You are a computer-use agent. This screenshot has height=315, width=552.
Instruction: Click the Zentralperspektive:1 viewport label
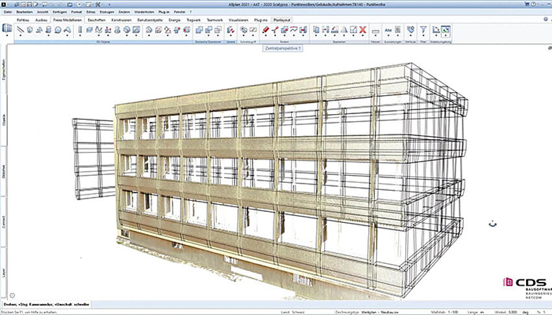click(x=284, y=49)
